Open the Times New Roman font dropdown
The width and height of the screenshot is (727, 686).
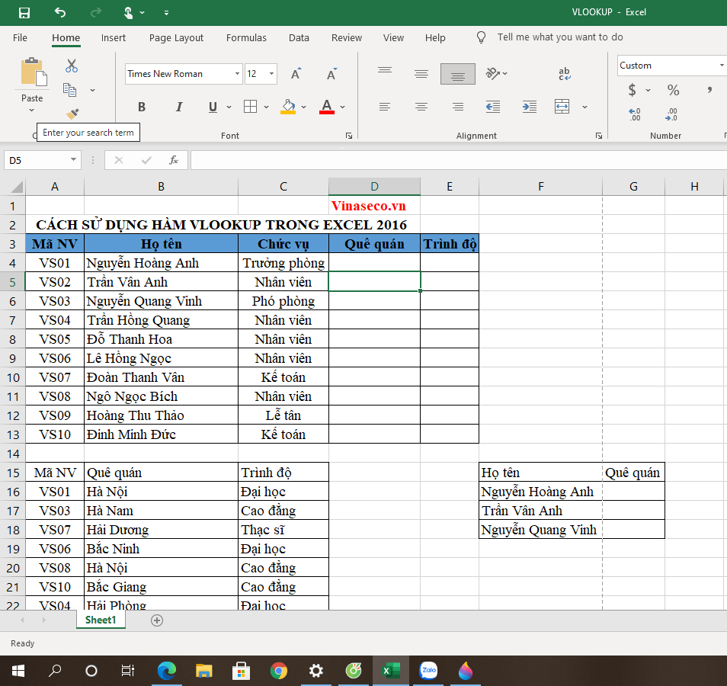(x=237, y=74)
